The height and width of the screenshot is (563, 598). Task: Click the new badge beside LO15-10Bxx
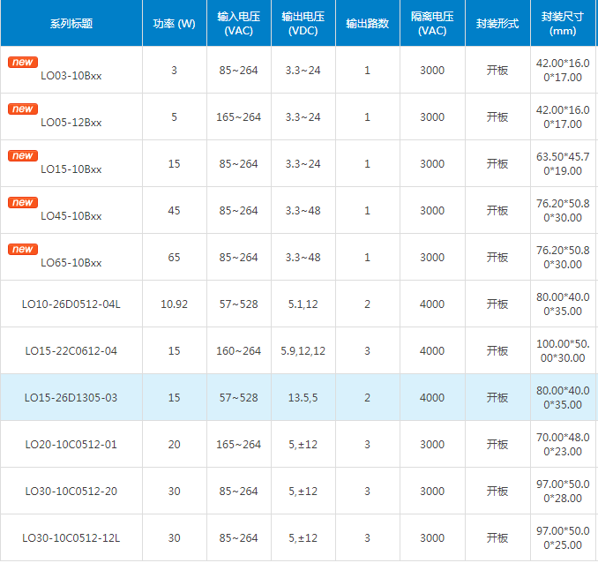[x=22, y=156]
